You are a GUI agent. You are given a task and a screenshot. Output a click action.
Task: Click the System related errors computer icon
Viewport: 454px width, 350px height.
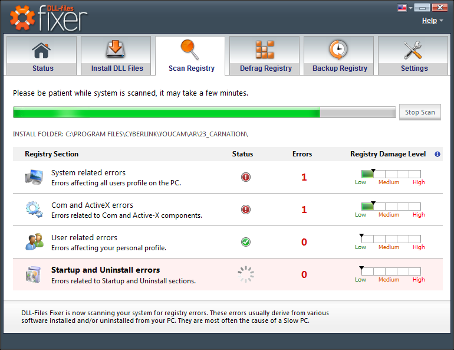(34, 177)
